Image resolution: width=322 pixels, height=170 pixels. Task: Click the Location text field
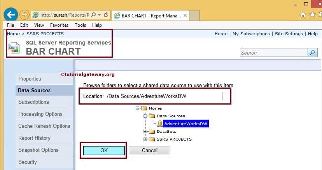click(x=164, y=96)
